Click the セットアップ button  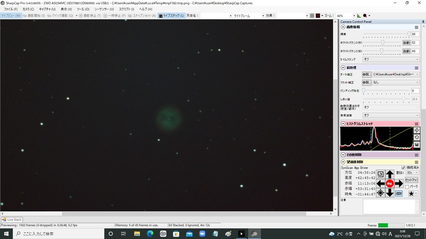click(x=412, y=180)
